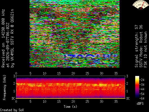Click the 'dBFS' unit label
This screenshot has width=149, height=112.
tap(140, 104)
